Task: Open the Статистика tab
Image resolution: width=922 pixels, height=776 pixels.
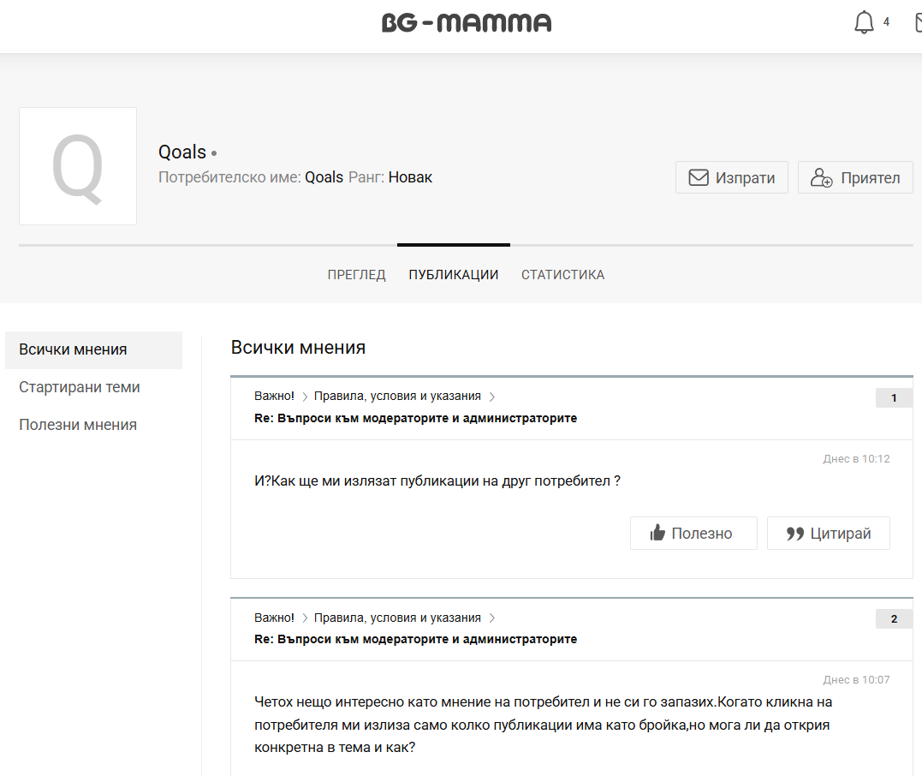Action: pyautogui.click(x=562, y=275)
